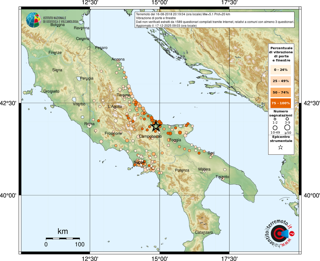This screenshot has width=320, height=261.
Task: Click the '100' scale bar value
Action: click(80, 244)
